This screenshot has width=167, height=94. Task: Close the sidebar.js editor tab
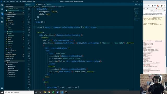click(44, 4)
